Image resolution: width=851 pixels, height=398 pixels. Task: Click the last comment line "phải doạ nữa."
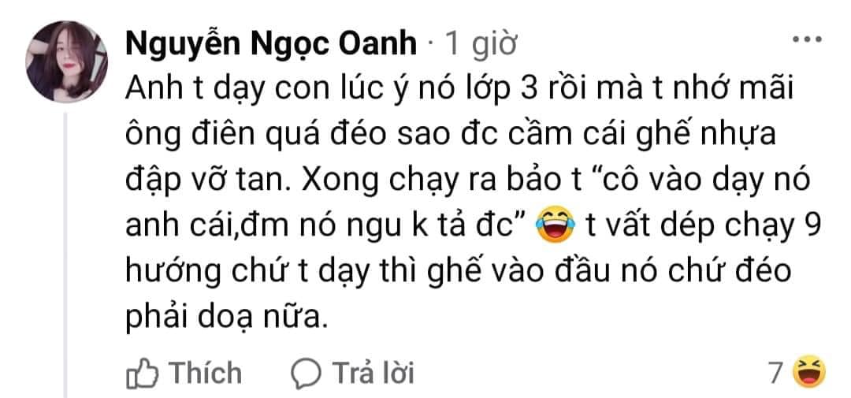[x=227, y=318]
